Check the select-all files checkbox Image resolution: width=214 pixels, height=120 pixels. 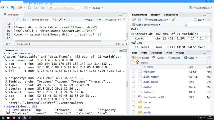[132, 62]
